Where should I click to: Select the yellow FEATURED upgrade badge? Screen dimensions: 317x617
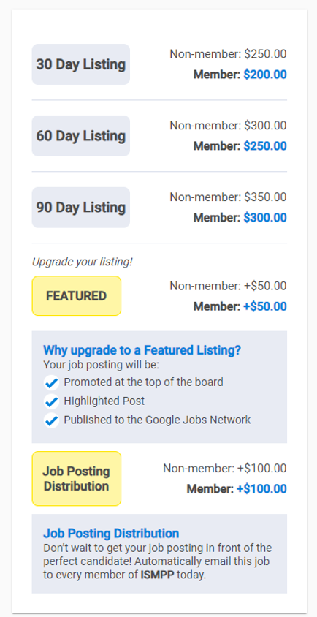[77, 296]
